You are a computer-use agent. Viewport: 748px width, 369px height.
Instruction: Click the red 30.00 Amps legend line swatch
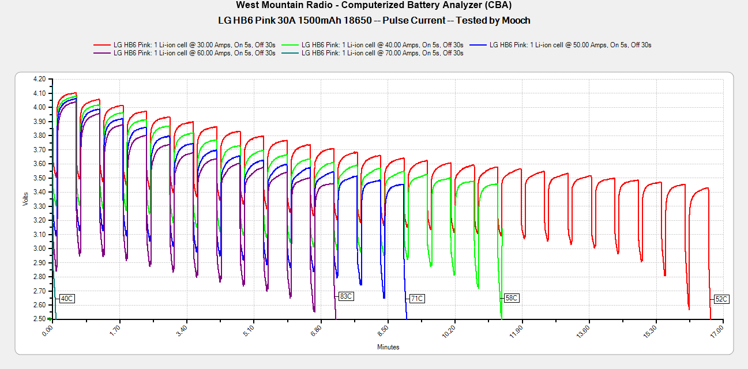point(102,45)
